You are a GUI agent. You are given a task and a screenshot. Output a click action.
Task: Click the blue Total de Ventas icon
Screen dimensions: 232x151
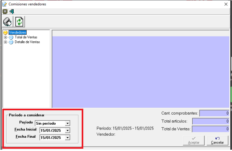point(11,37)
